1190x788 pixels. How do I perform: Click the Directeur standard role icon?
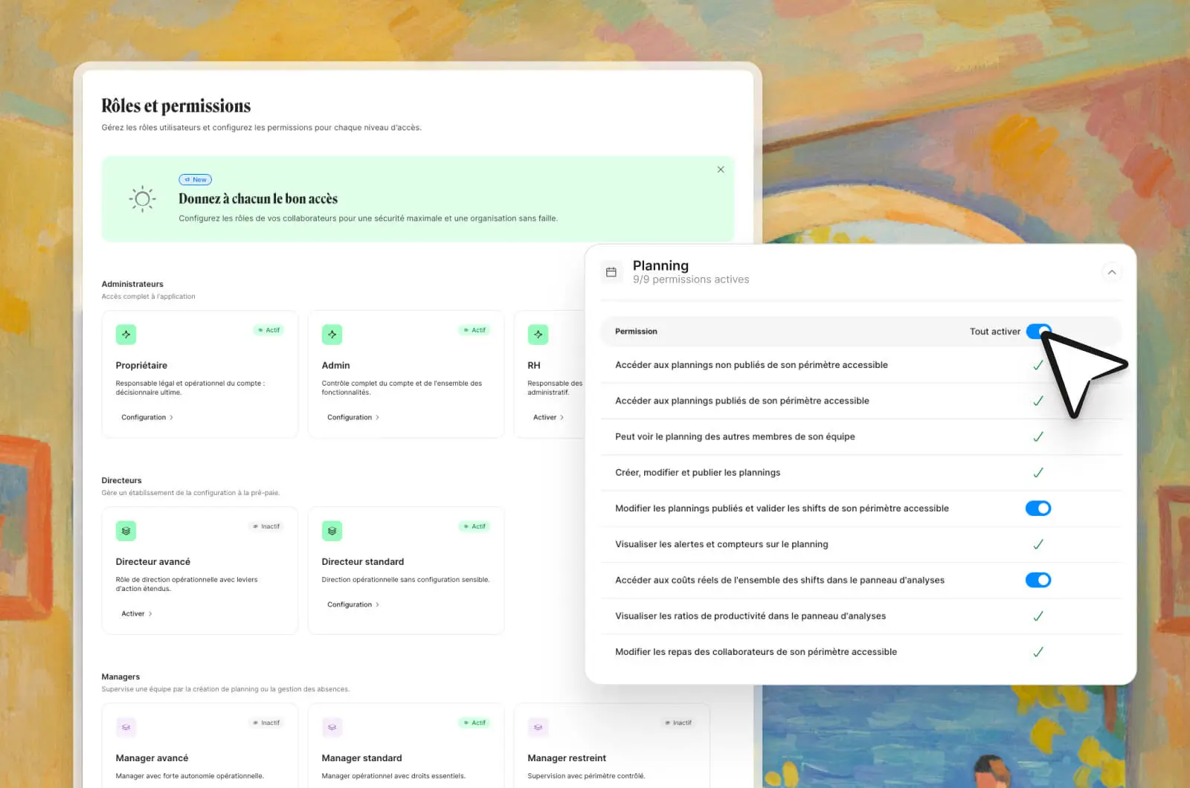(332, 531)
